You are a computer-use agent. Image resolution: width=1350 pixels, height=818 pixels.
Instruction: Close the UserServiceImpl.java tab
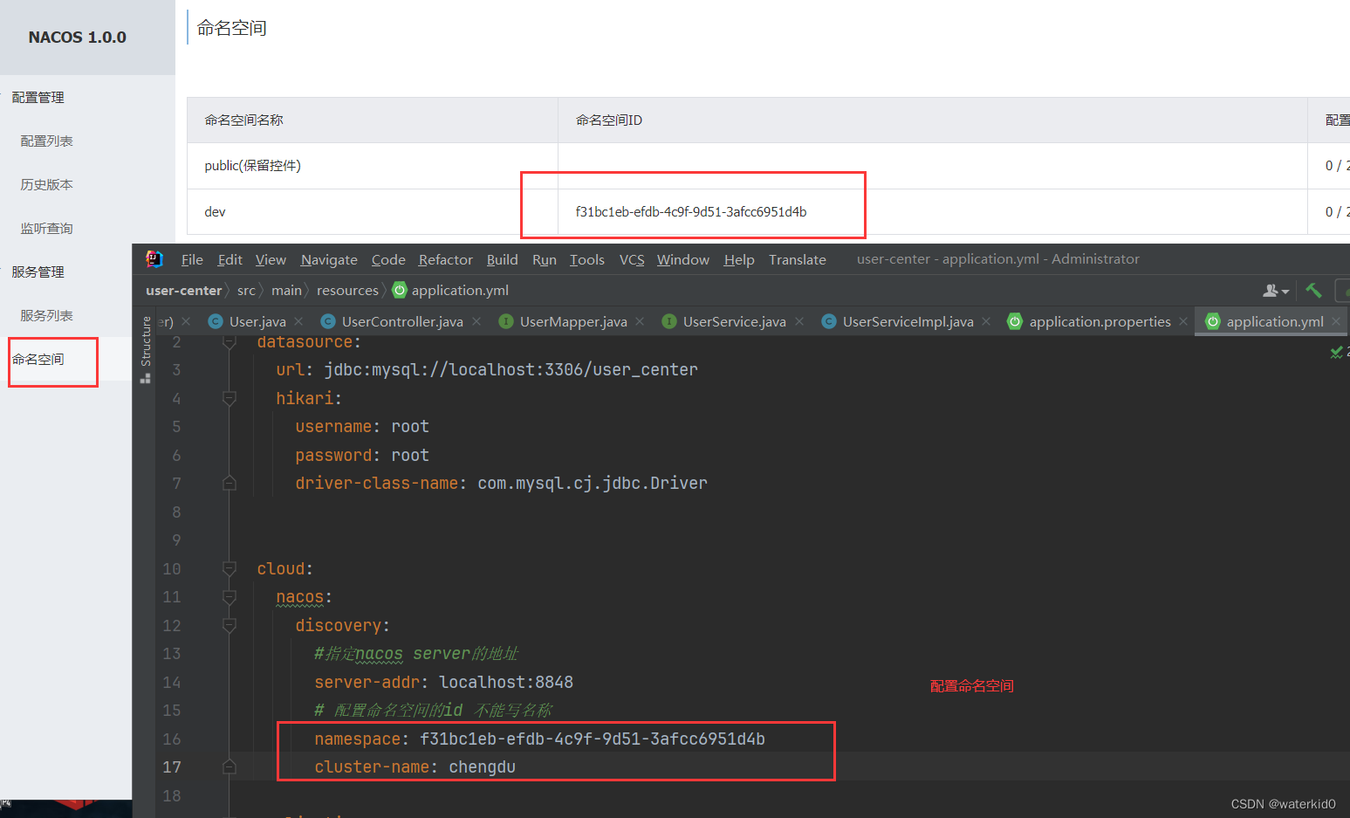(986, 321)
